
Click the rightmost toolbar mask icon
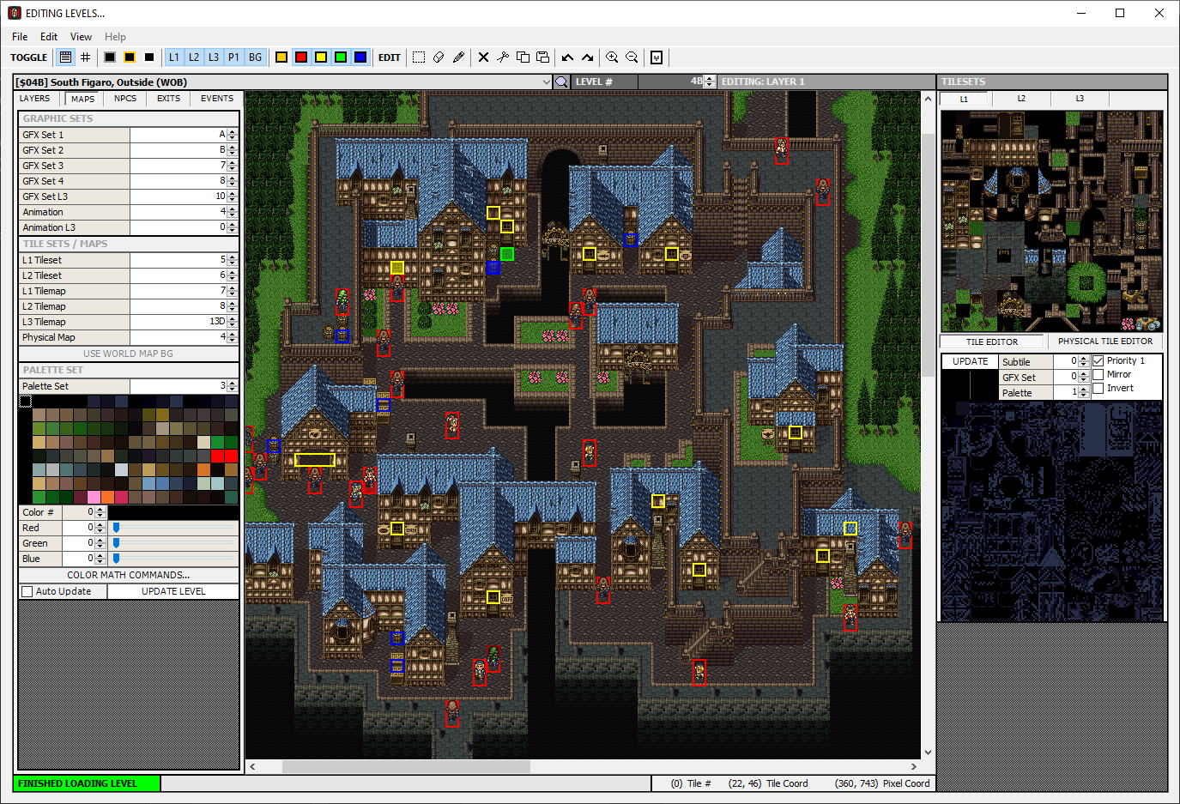pyautogui.click(x=657, y=57)
